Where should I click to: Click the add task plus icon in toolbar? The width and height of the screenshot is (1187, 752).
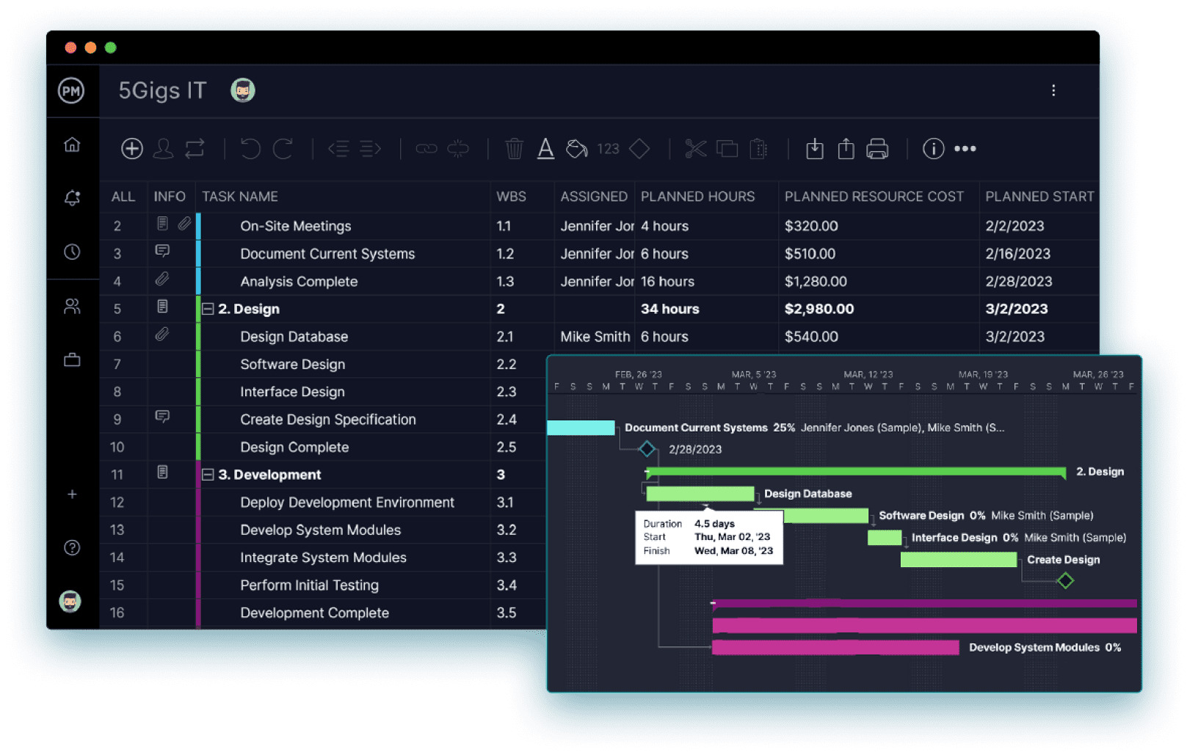(131, 149)
